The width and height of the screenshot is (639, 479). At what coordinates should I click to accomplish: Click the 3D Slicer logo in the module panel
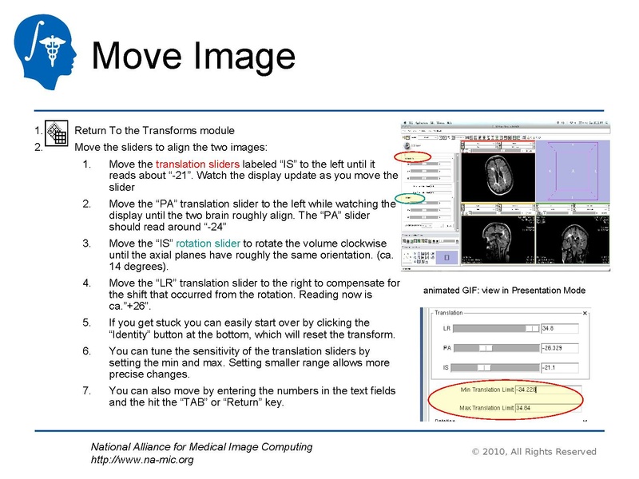[407, 146]
